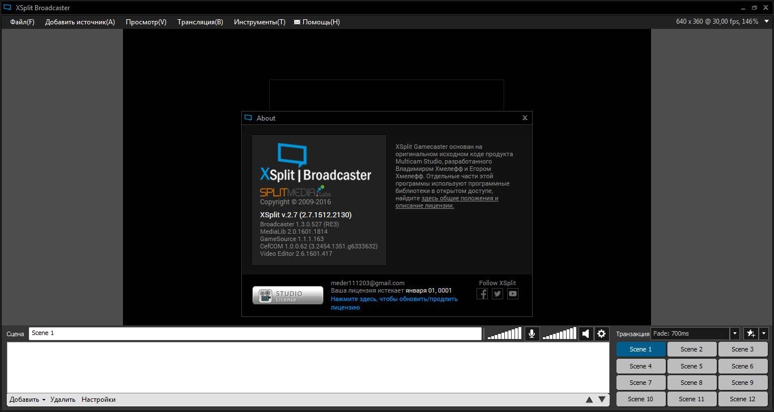The height and width of the screenshot is (412, 774).
Task: Click the GameSource 1.1.1.163 line
Action: pyautogui.click(x=292, y=239)
